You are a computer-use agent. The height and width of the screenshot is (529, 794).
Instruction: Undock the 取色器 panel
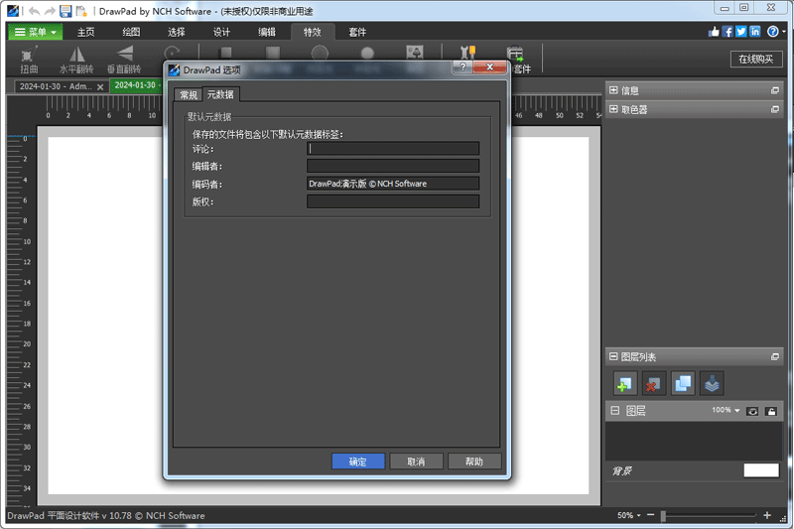(x=775, y=109)
